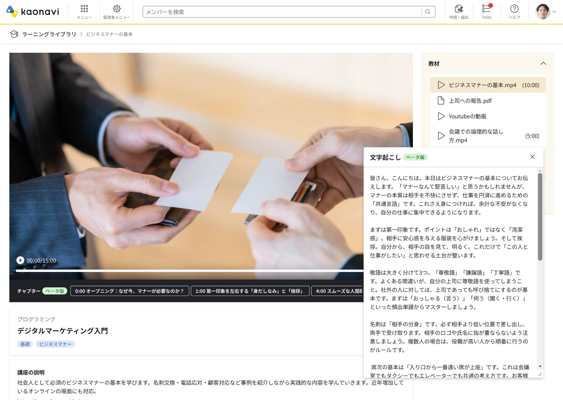Open 上司への報告.pdf material
Screen dimensions: 563x400
coord(470,101)
